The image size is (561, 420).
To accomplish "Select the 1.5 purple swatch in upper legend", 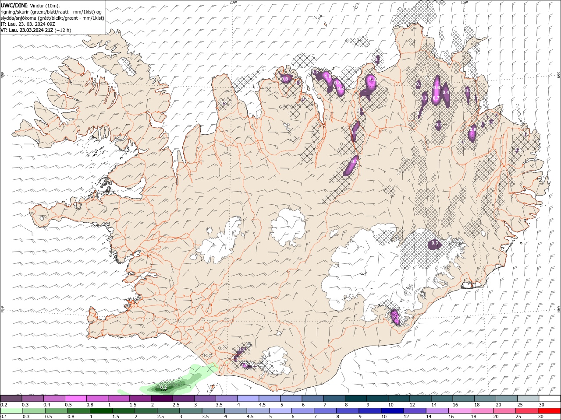I will click(x=140, y=399).
